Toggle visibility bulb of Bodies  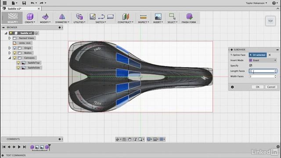14,53
